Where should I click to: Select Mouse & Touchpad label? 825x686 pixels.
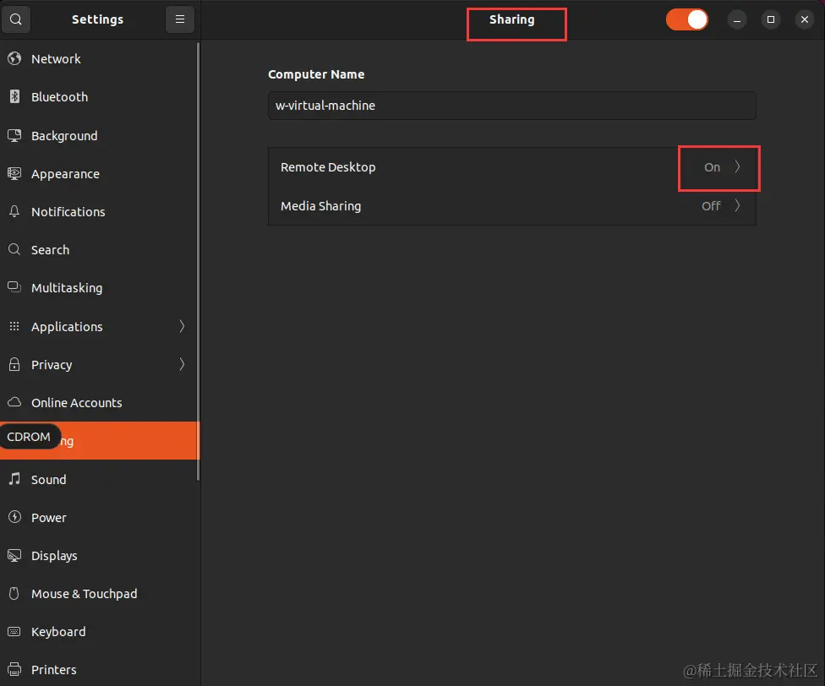(x=85, y=593)
